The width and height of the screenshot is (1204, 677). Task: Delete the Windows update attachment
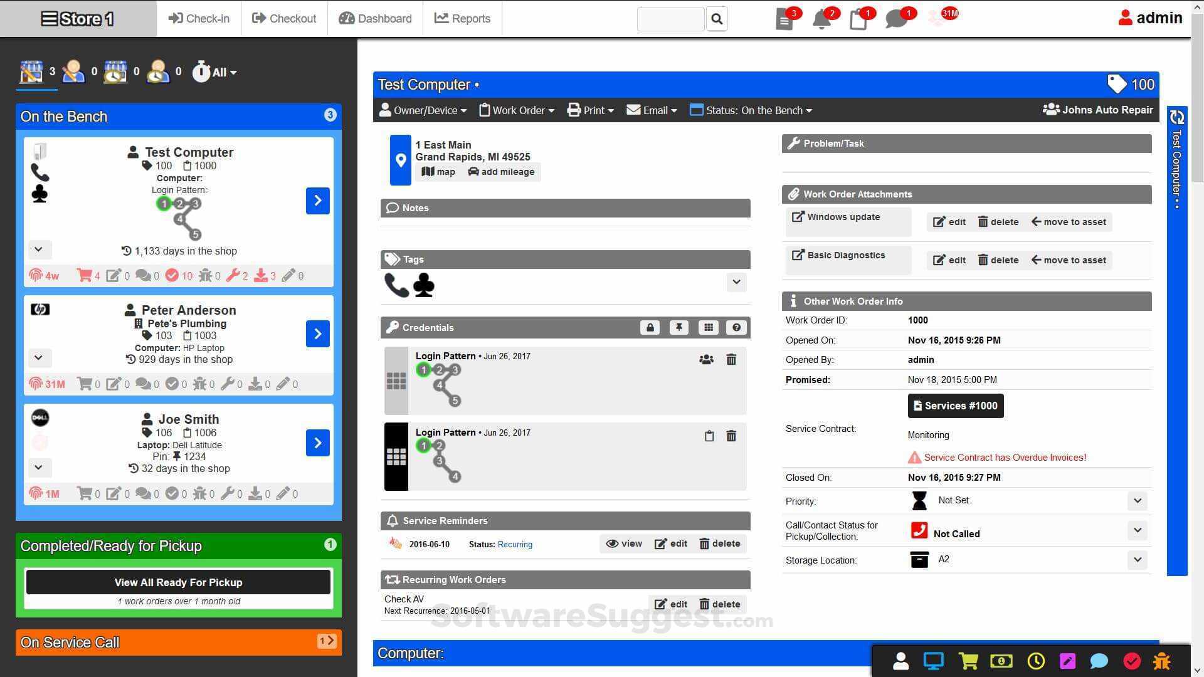tap(998, 221)
